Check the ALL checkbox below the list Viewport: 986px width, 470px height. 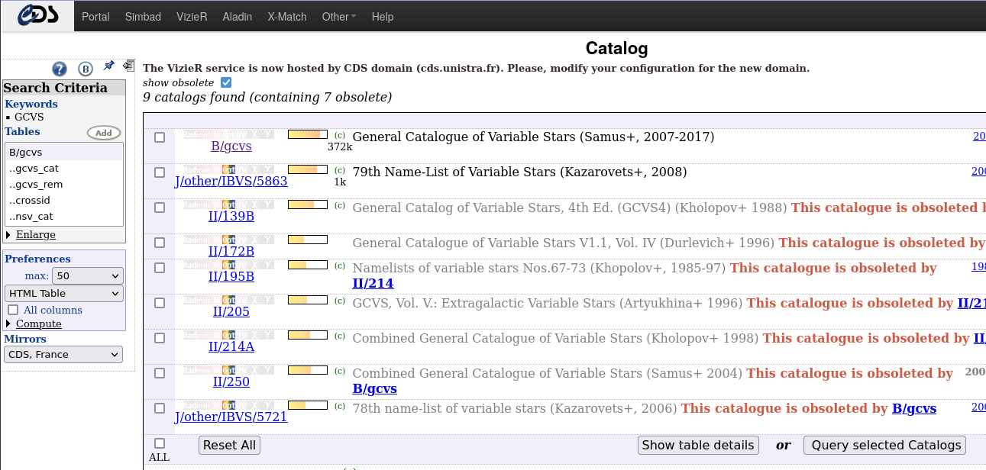point(160,443)
